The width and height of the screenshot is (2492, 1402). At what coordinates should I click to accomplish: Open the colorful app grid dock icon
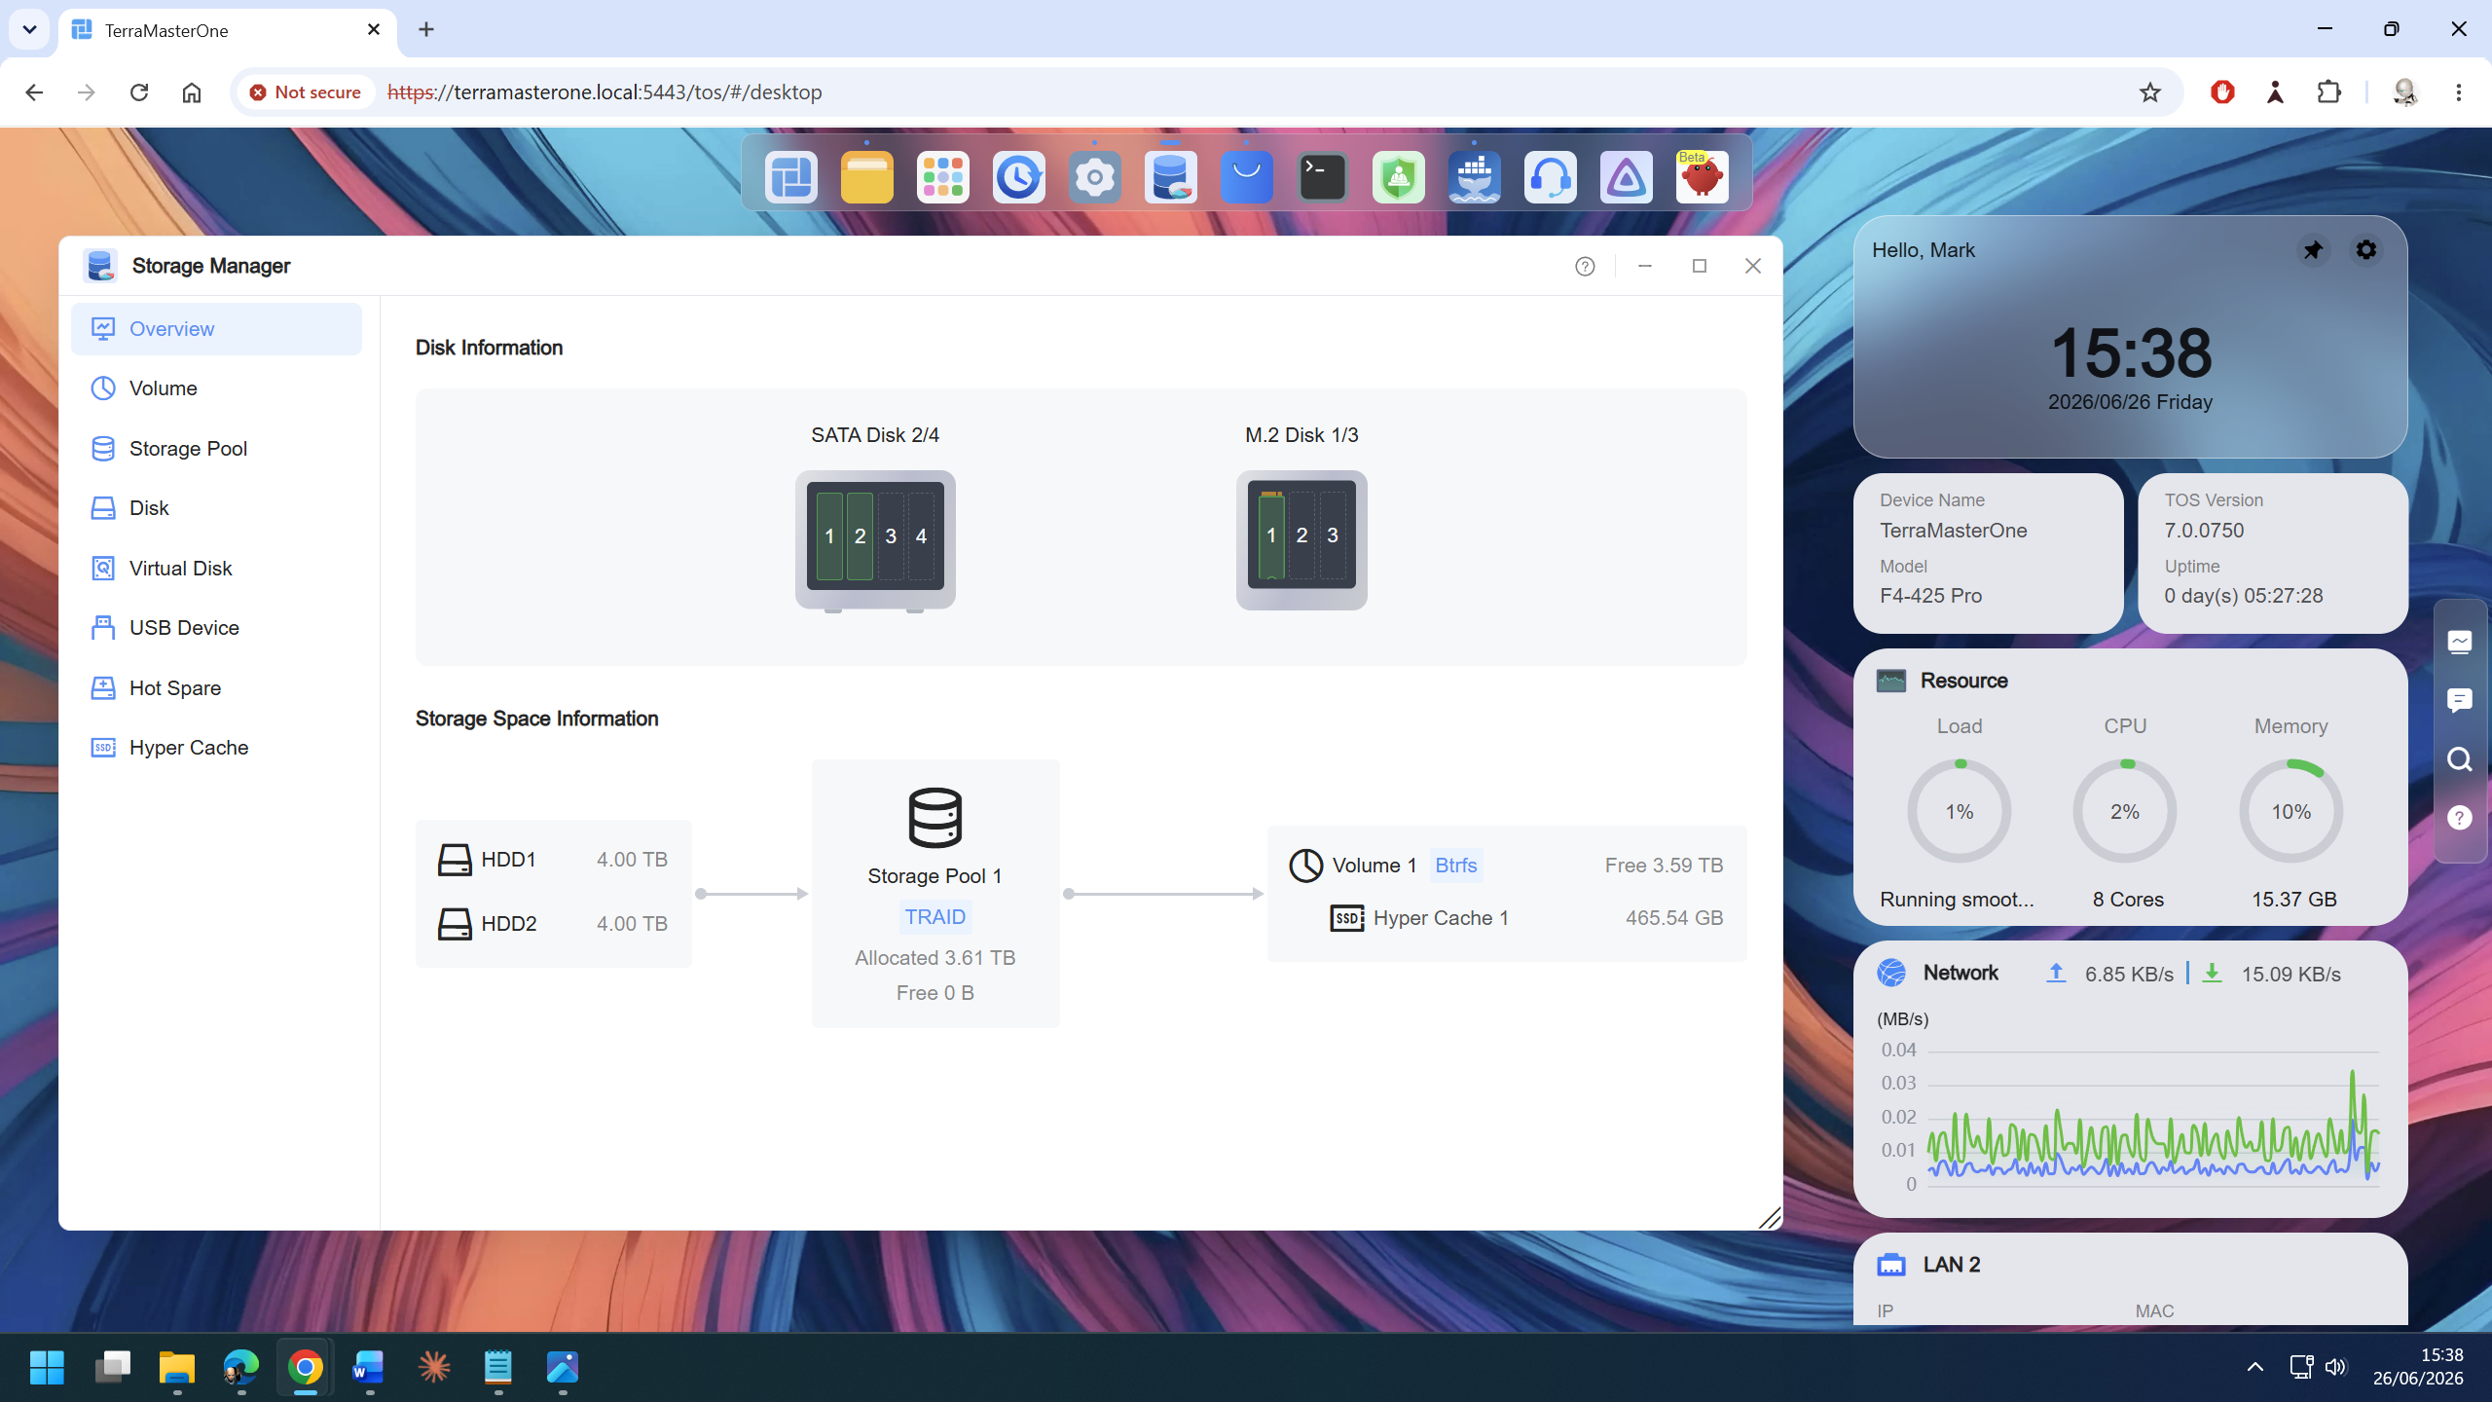[942, 177]
